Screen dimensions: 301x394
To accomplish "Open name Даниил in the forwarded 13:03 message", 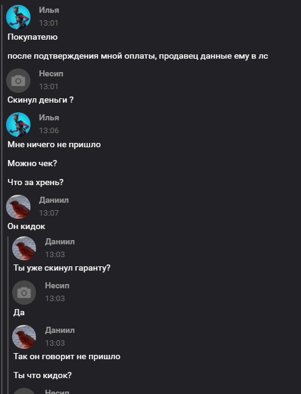I will click(x=60, y=241).
